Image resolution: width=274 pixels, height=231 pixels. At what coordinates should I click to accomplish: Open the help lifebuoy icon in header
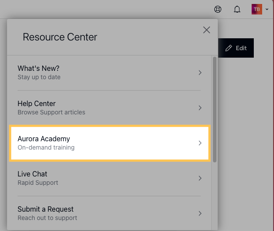[x=218, y=9]
